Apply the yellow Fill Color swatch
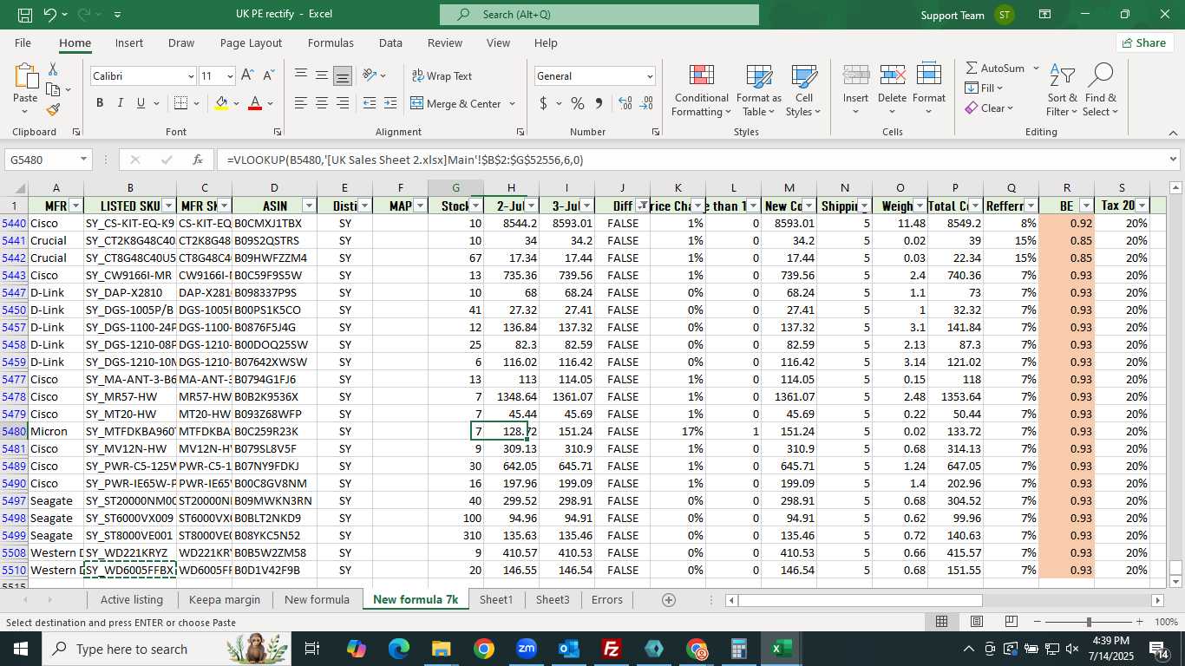Viewport: 1185px width, 666px height. click(x=221, y=103)
